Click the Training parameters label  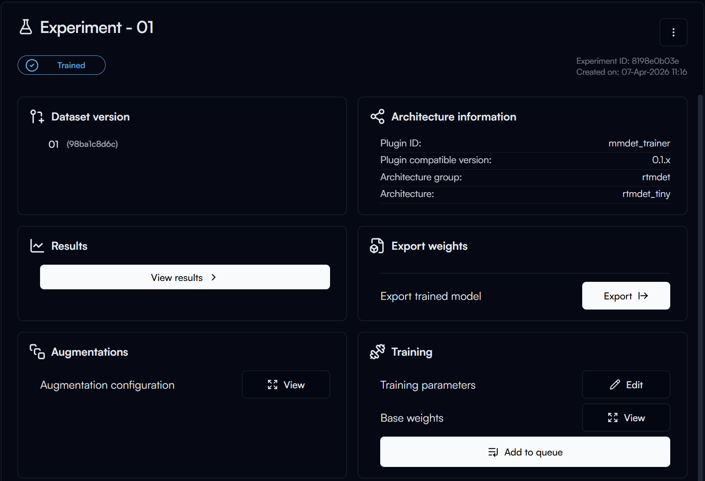(428, 385)
